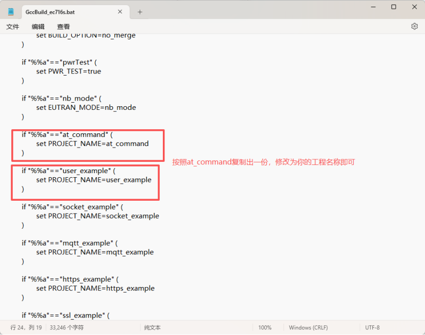Screen dimensions: 425x335
Task: Click the line set PROJECT_NAME=mqtt_example
Action: 95,252
